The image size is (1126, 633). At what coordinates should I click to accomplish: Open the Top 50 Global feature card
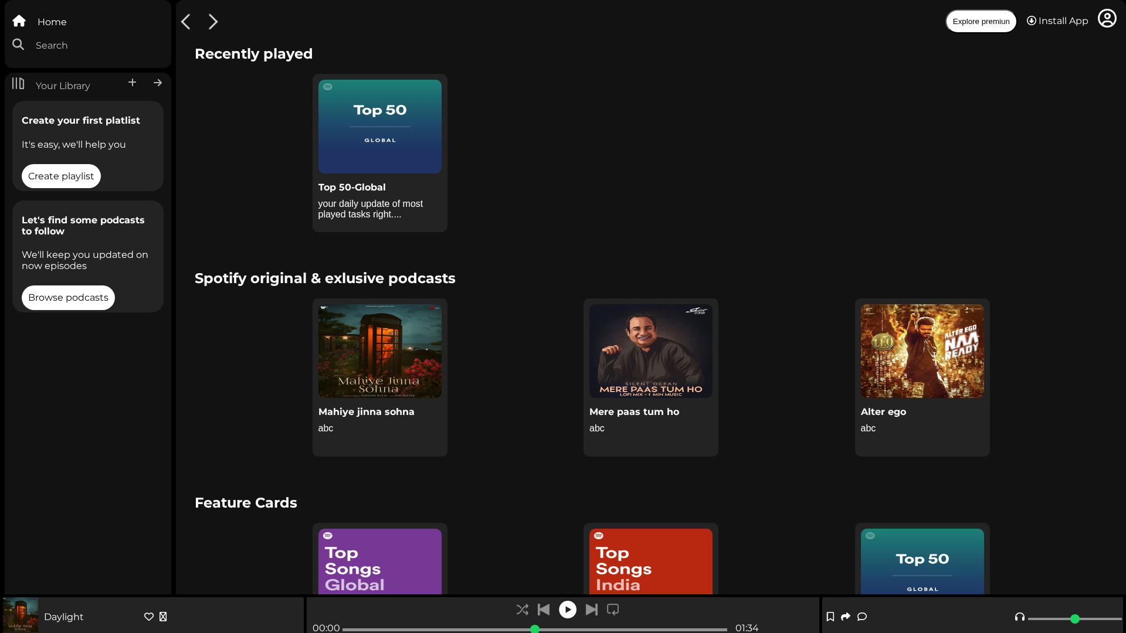click(922, 561)
